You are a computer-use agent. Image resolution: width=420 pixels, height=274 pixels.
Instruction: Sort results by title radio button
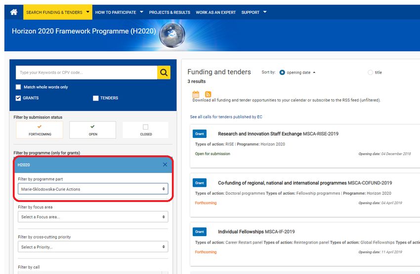point(371,72)
